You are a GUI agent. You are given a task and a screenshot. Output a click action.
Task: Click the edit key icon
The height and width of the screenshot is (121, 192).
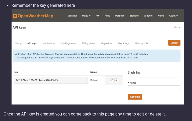tap(111, 80)
